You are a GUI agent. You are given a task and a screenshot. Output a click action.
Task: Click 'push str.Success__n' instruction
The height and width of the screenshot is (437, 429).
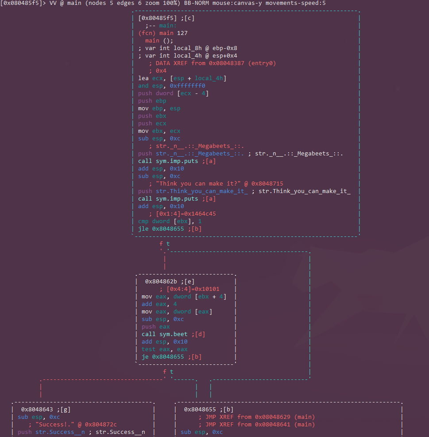pos(51,432)
